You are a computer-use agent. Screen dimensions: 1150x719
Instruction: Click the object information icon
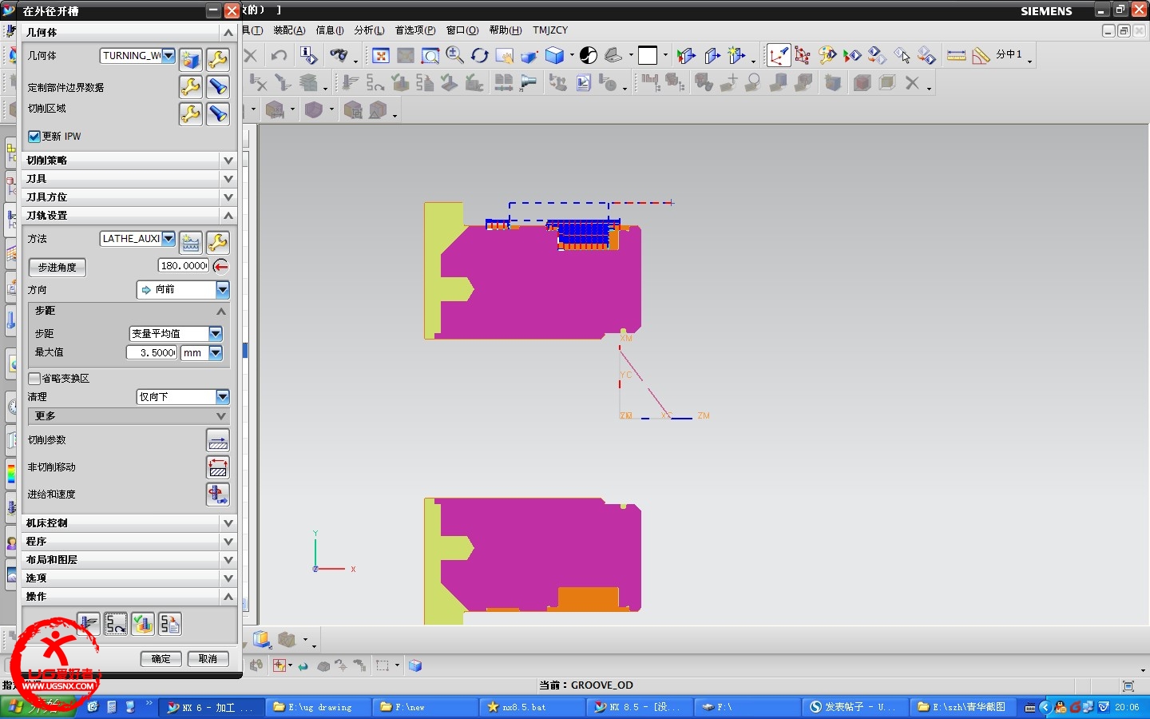pyautogui.click(x=308, y=55)
